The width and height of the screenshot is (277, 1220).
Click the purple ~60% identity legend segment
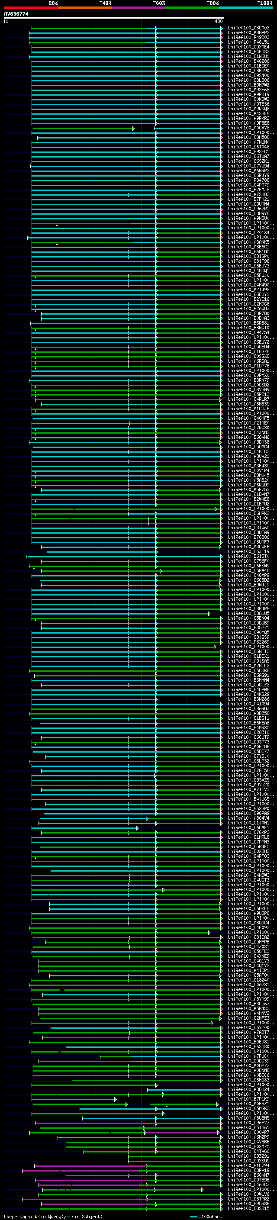139,8
